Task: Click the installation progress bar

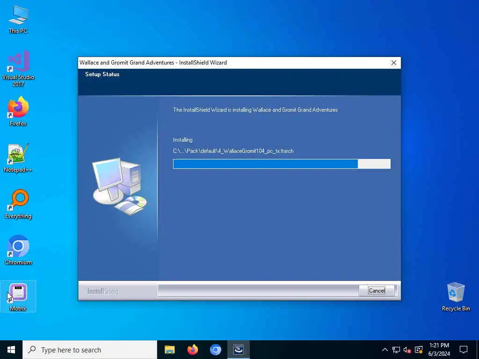Action: 282,164
